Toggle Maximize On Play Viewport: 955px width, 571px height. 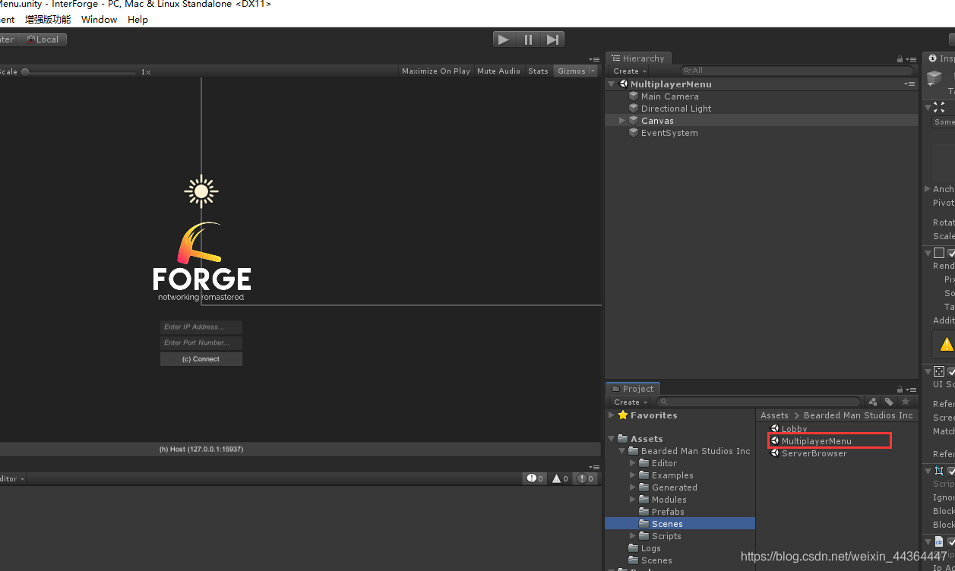436,71
